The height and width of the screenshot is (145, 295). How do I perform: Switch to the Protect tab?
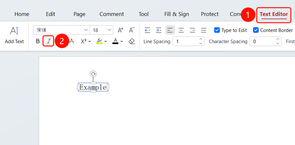(210, 14)
